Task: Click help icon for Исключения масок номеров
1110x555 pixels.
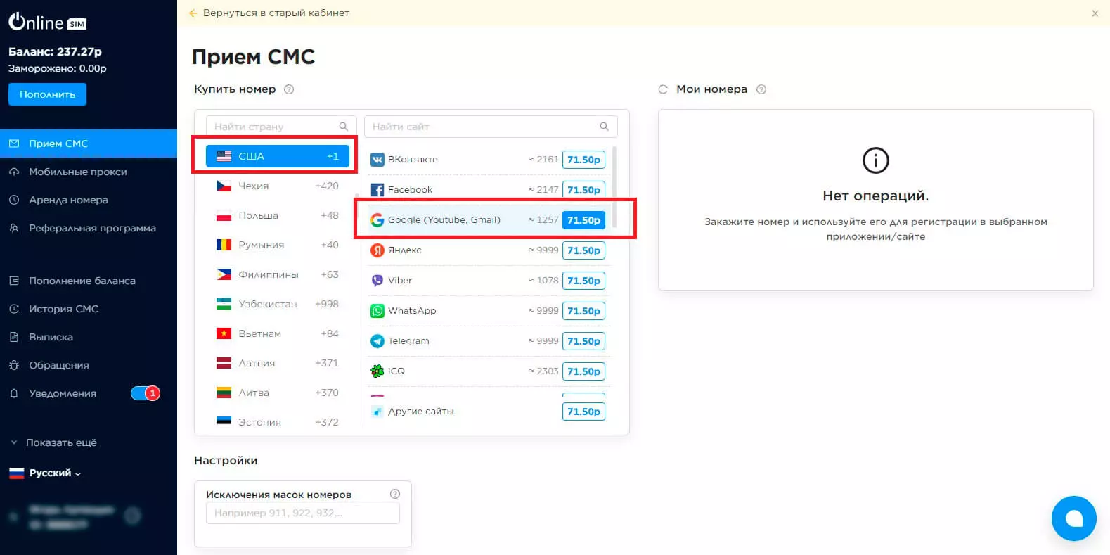Action: click(395, 494)
